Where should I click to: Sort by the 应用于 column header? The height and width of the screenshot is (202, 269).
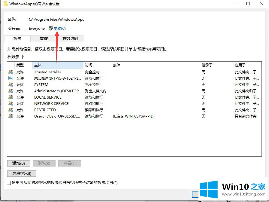point(247,65)
